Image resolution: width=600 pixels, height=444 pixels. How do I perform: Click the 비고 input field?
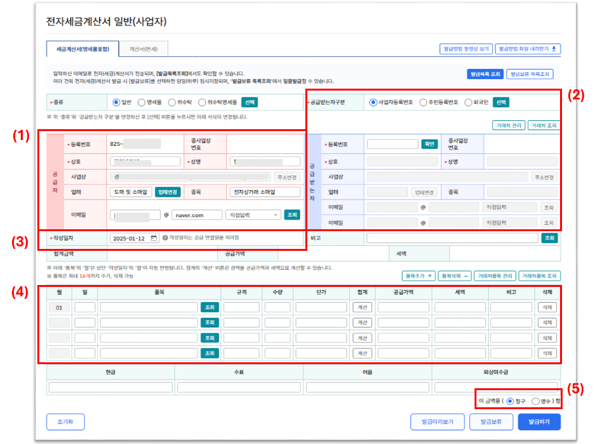(452, 238)
